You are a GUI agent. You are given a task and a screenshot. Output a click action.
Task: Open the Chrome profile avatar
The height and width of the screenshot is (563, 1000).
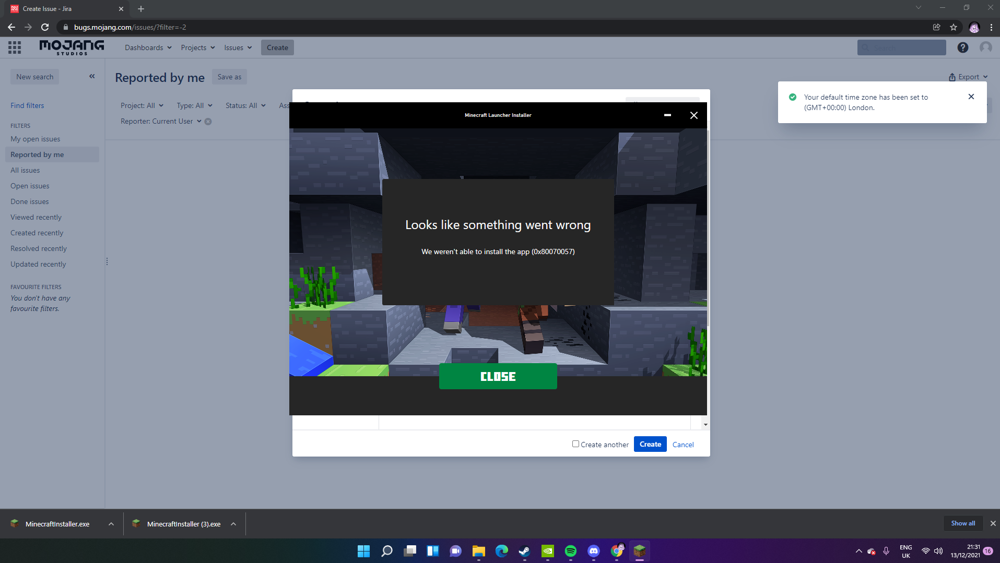(974, 27)
